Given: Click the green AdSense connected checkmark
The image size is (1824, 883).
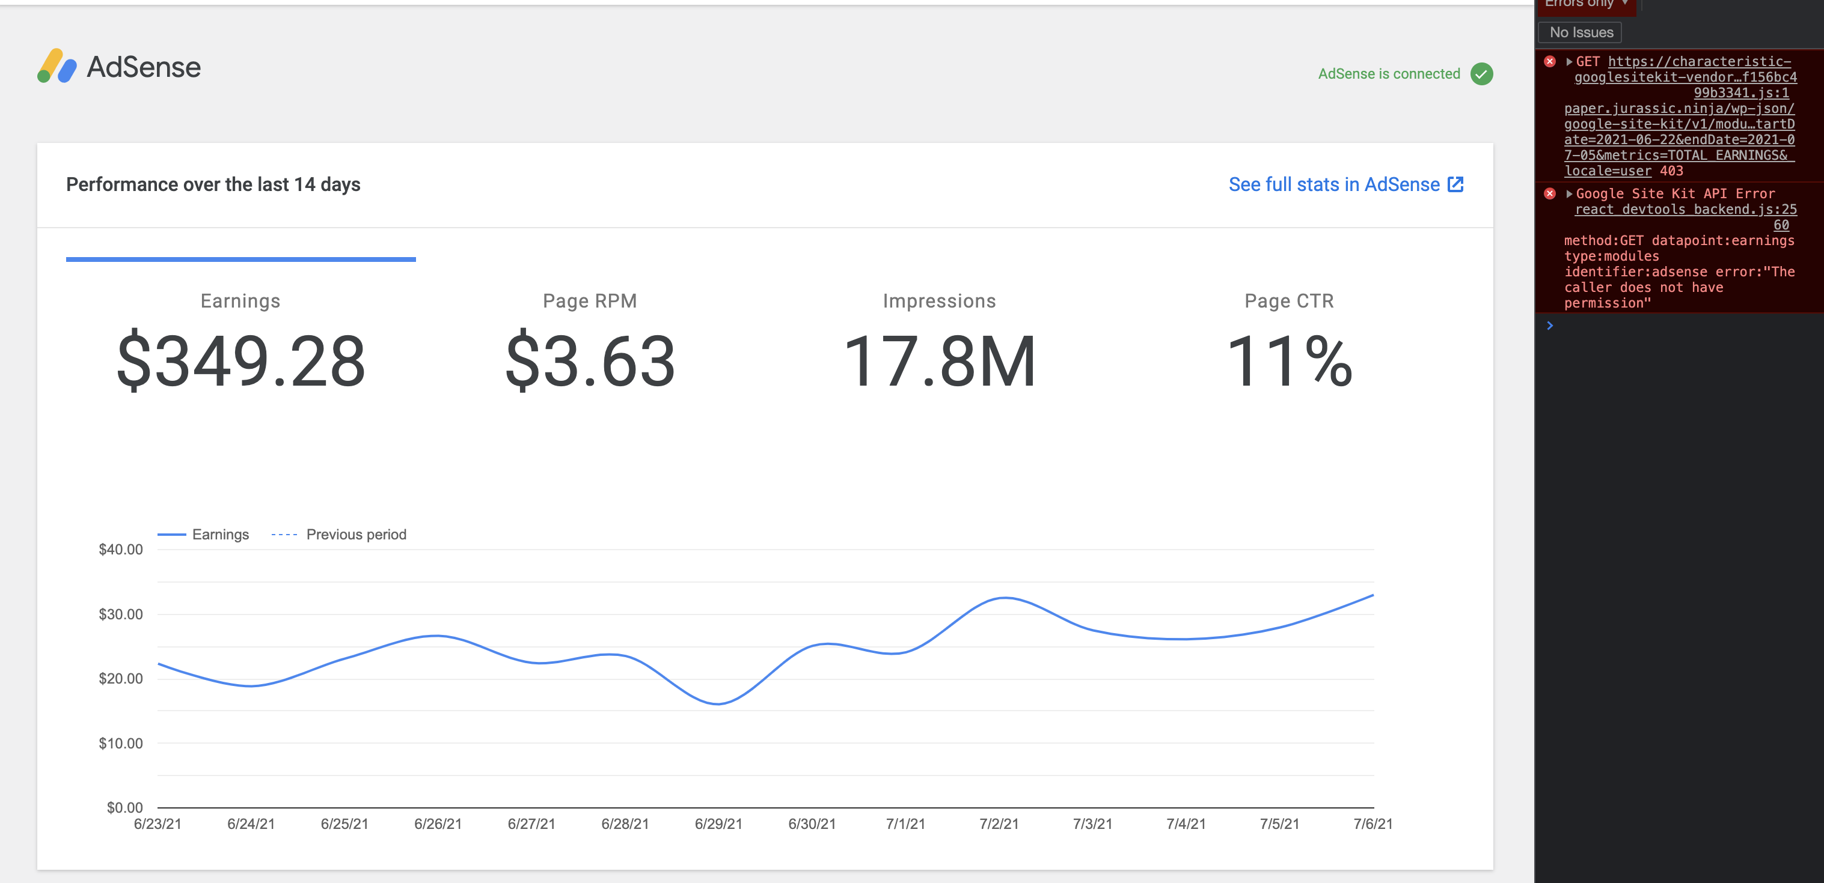Looking at the screenshot, I should tap(1482, 73).
